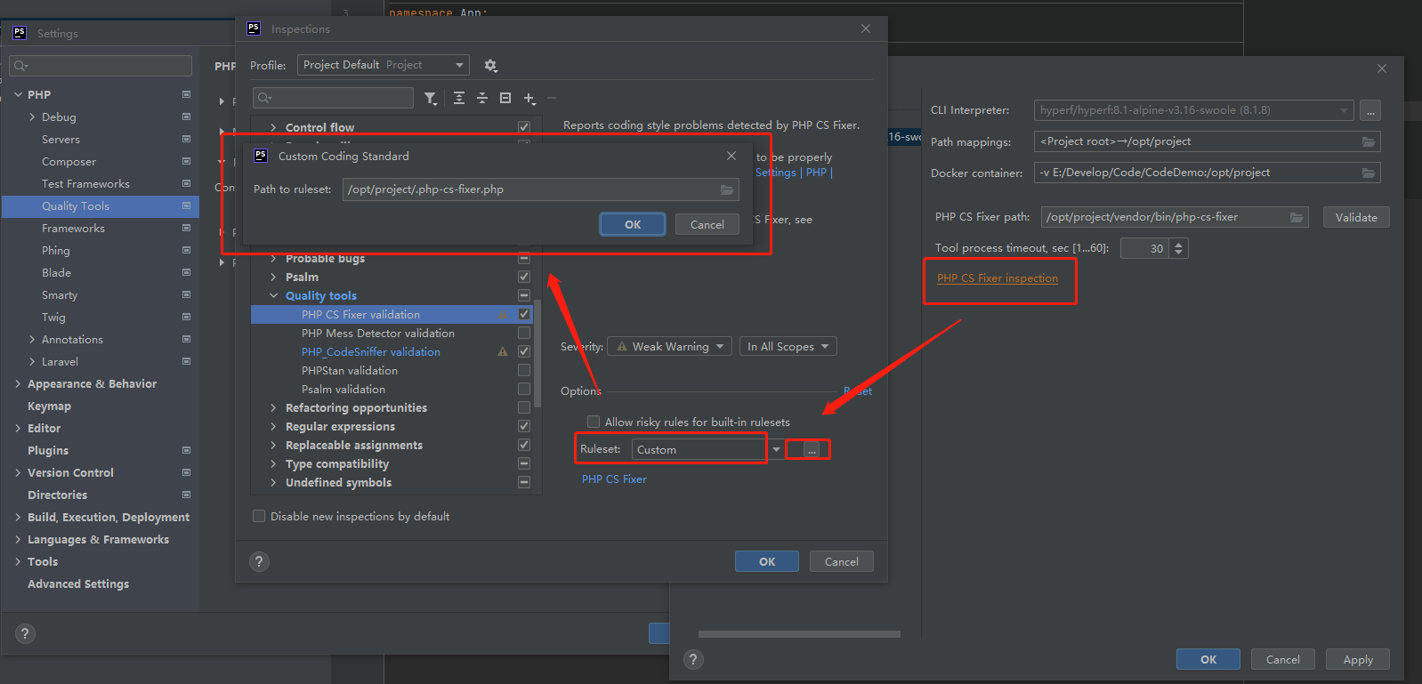Viewport: 1422px width, 684px height.
Task: Click warning icon on PHP_CodeSniffer validation
Action: tap(503, 351)
